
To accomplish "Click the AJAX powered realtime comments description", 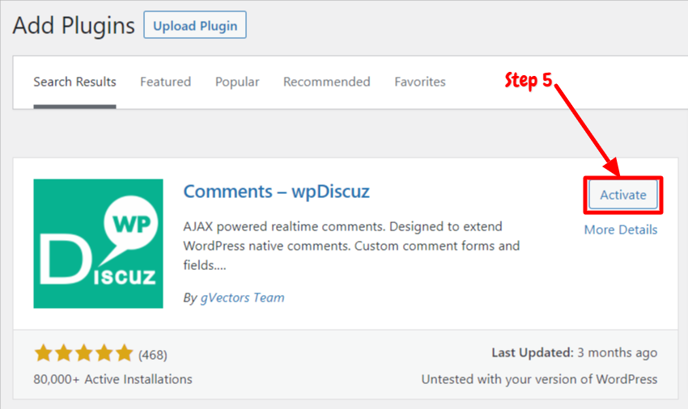I will 351,246.
